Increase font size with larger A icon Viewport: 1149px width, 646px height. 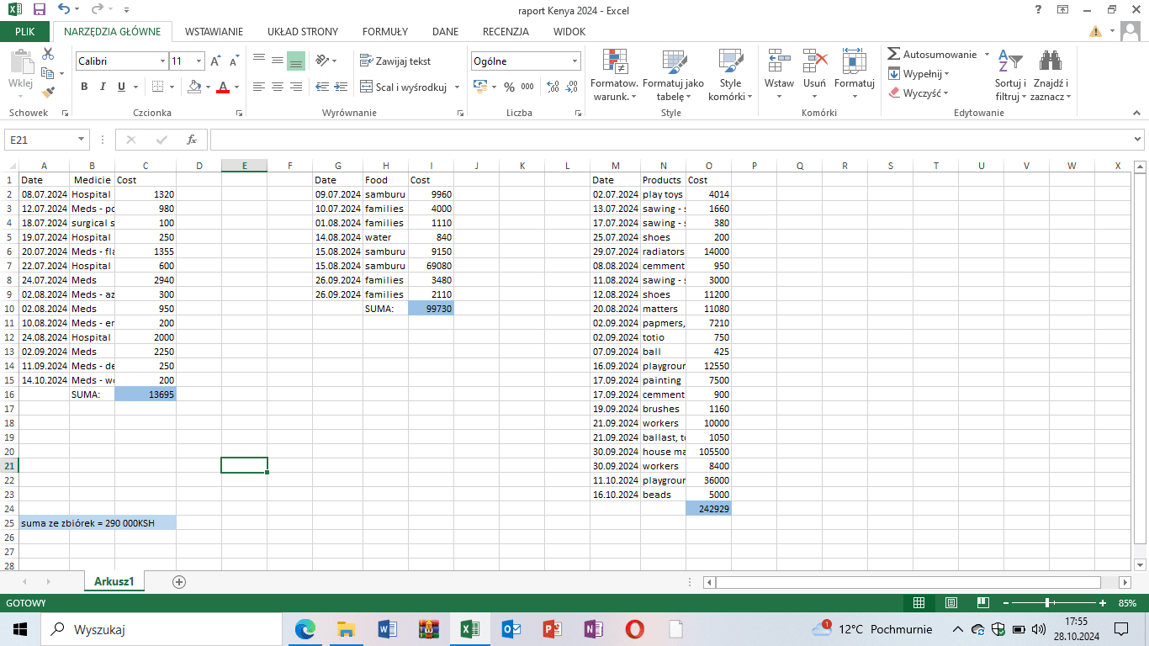coord(216,61)
